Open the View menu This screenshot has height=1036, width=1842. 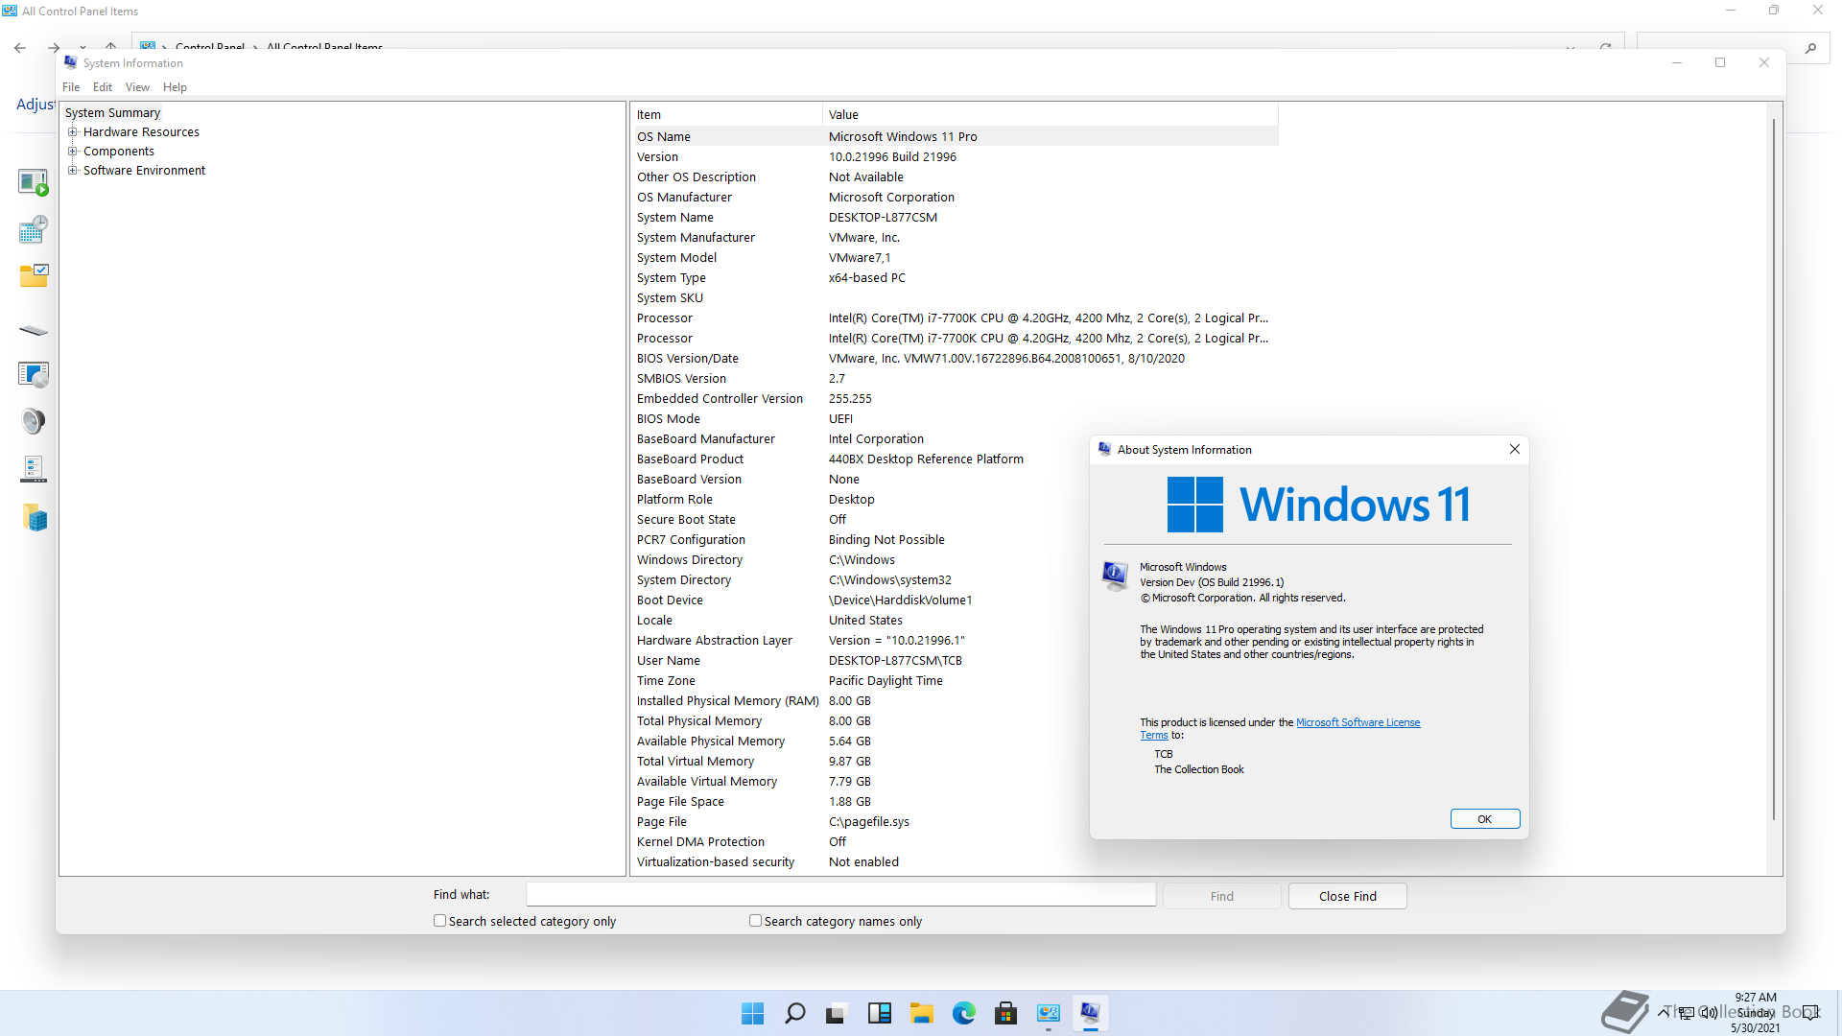(x=137, y=87)
